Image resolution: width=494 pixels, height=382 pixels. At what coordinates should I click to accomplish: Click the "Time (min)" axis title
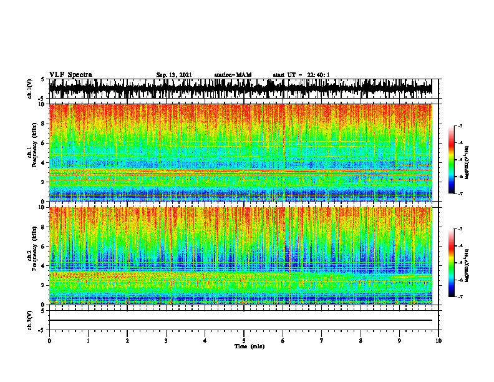(x=249, y=346)
